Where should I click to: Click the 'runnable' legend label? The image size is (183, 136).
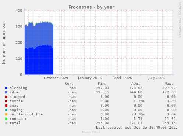(18, 119)
